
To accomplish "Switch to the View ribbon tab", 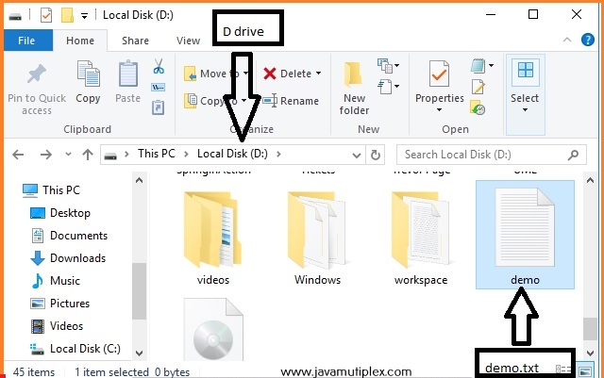I will point(188,41).
